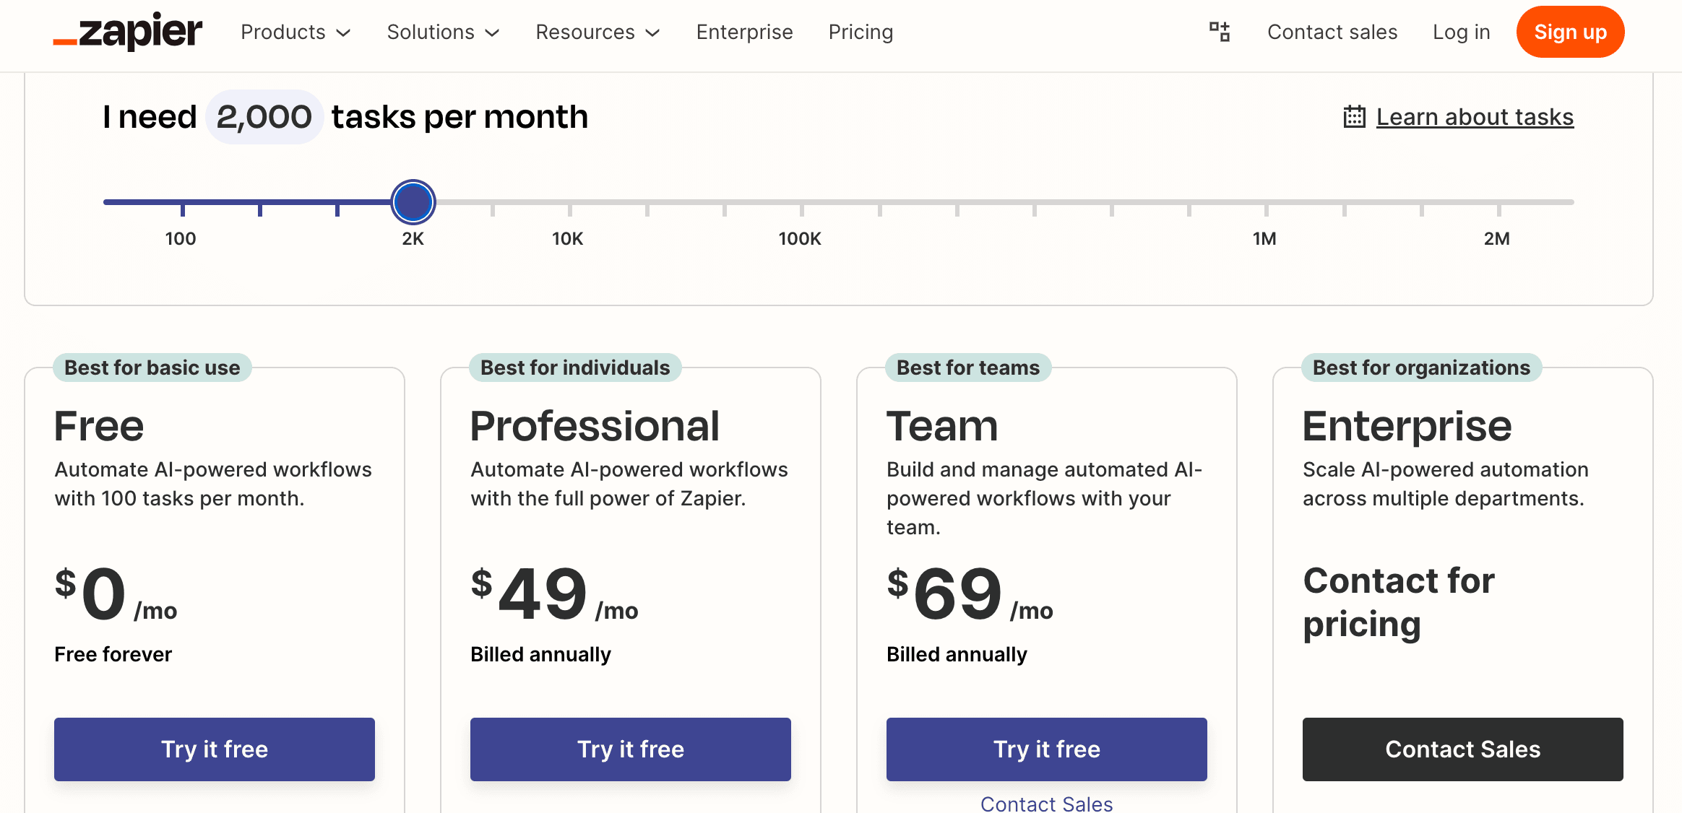Click Try it free for Professional plan
1682x813 pixels.
pyautogui.click(x=631, y=749)
